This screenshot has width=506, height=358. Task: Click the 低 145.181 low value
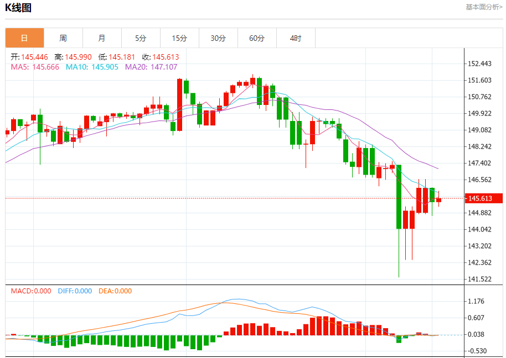click(x=116, y=57)
